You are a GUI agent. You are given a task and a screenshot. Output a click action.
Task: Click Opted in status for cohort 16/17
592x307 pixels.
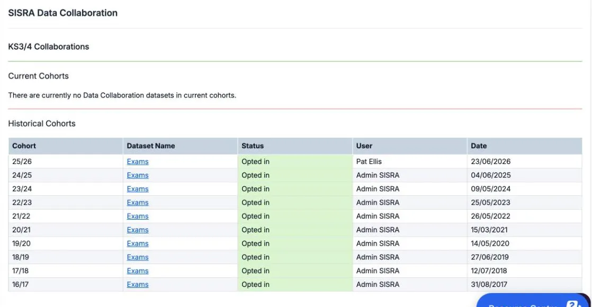pos(295,284)
